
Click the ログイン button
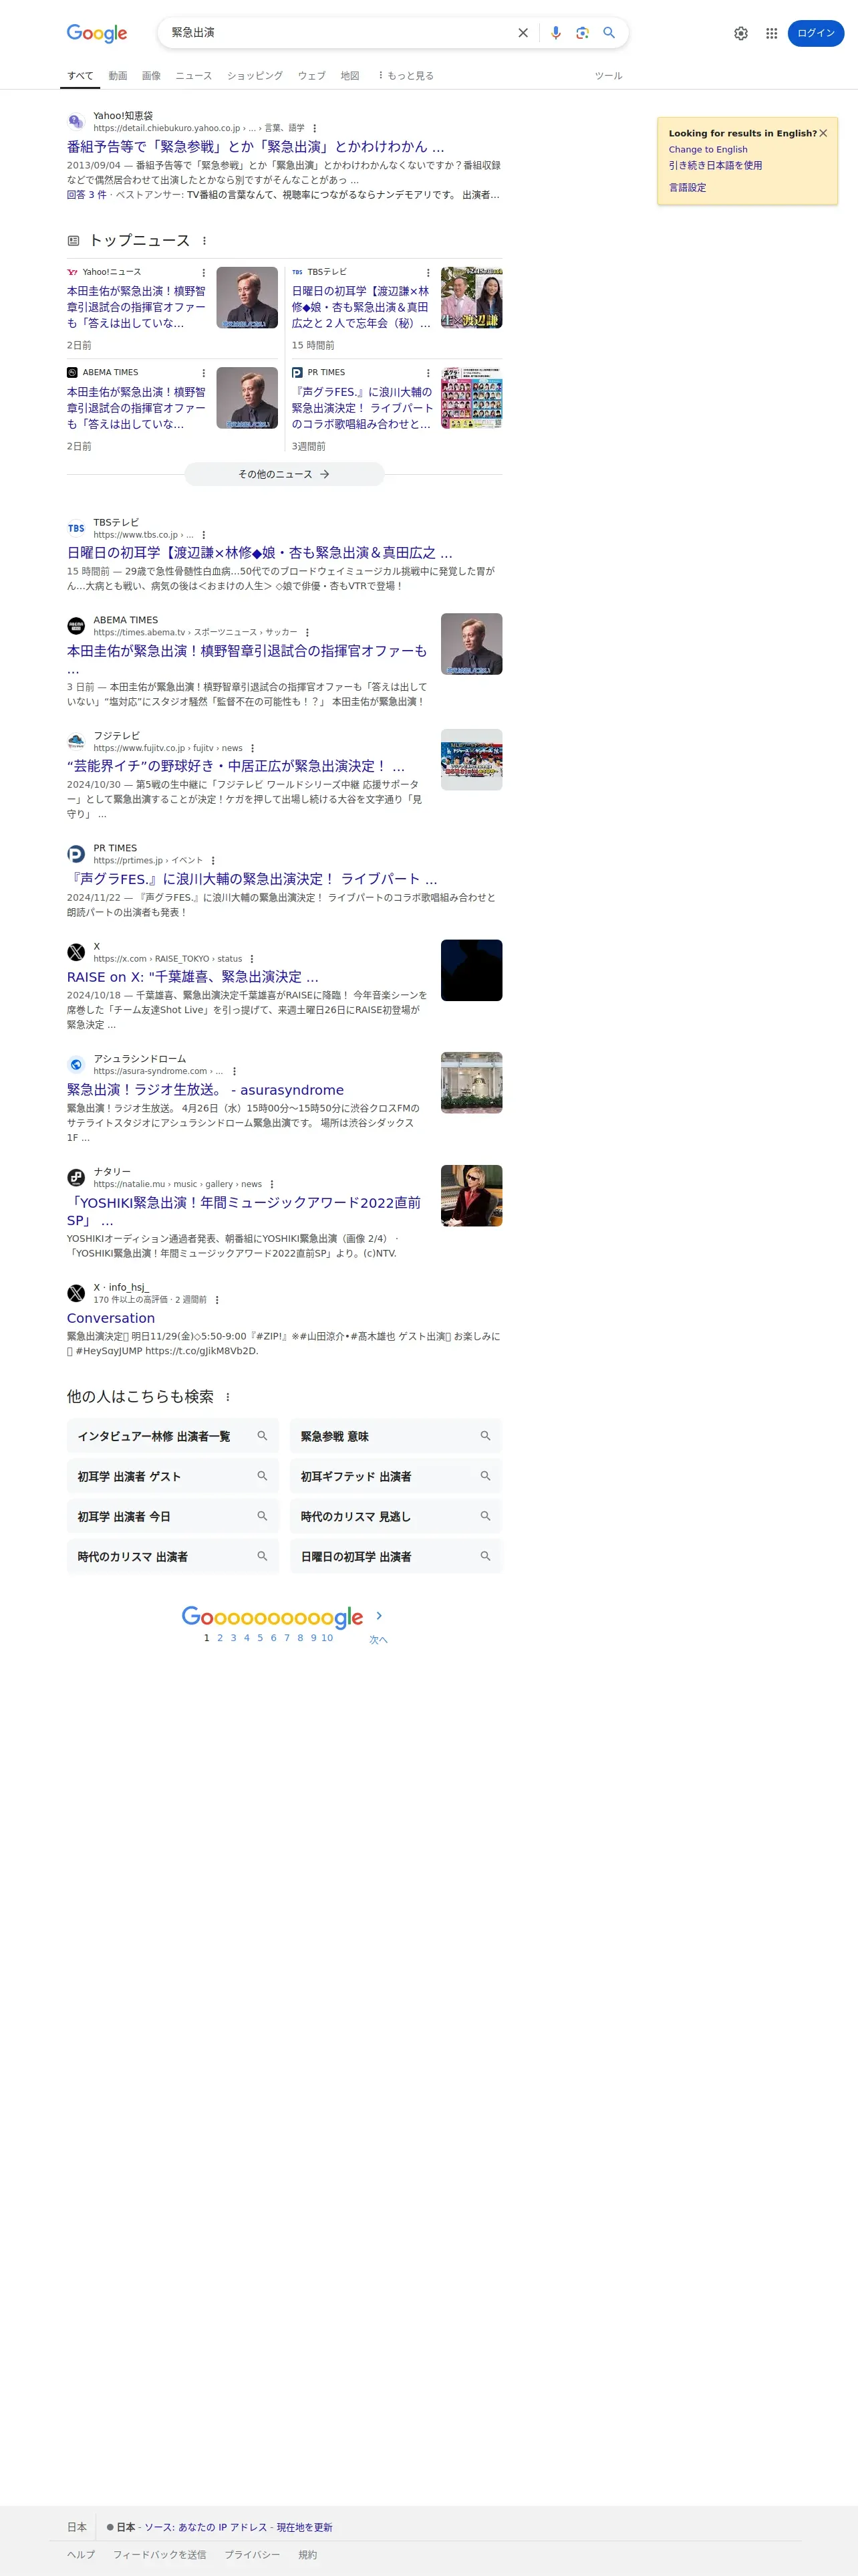pos(816,33)
